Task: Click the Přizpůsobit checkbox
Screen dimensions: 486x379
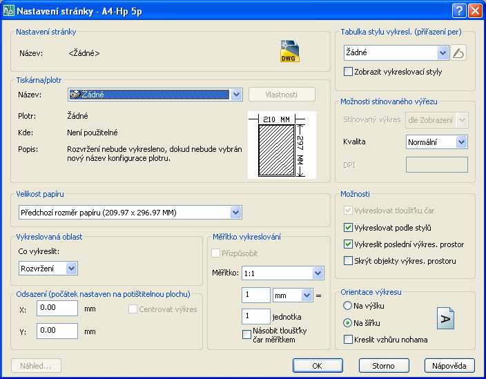Action: point(215,253)
